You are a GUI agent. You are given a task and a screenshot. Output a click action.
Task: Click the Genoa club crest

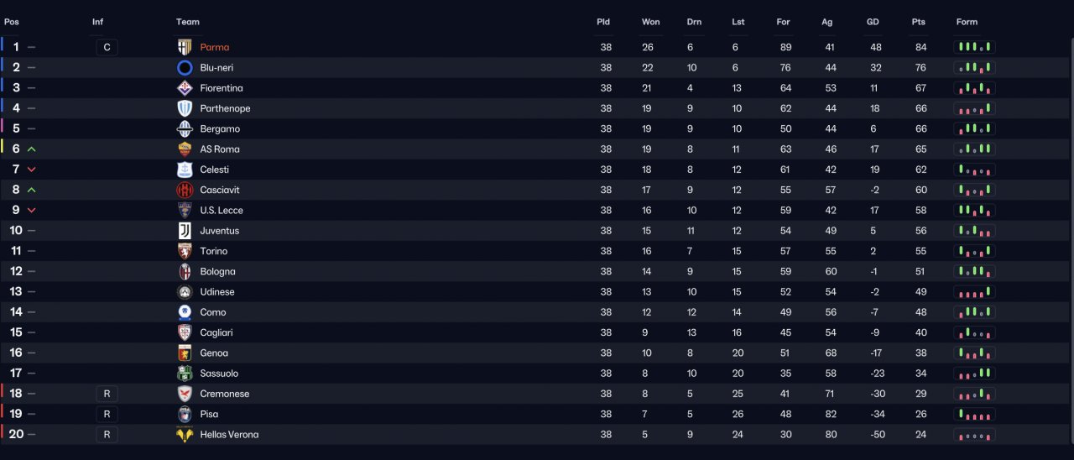point(185,353)
